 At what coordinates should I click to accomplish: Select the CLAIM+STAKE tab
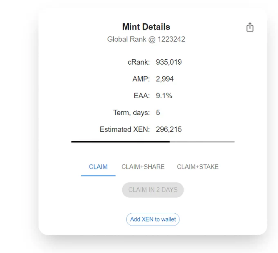tap(198, 167)
